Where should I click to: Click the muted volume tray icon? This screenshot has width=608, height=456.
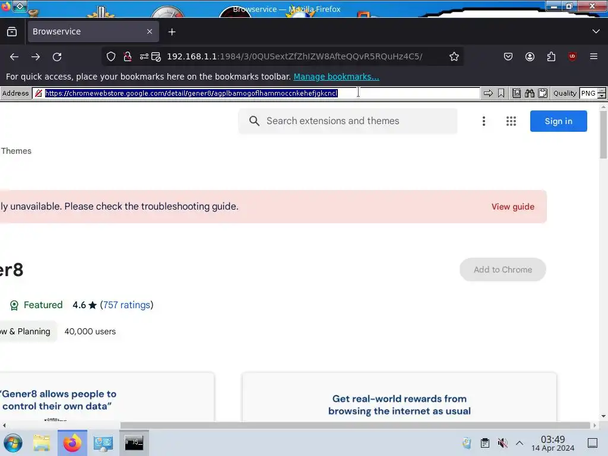pyautogui.click(x=502, y=443)
